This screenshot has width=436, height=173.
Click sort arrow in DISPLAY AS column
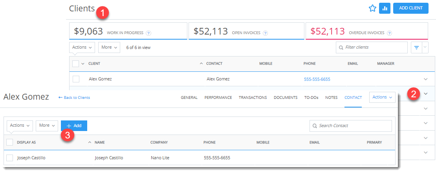click(90, 142)
